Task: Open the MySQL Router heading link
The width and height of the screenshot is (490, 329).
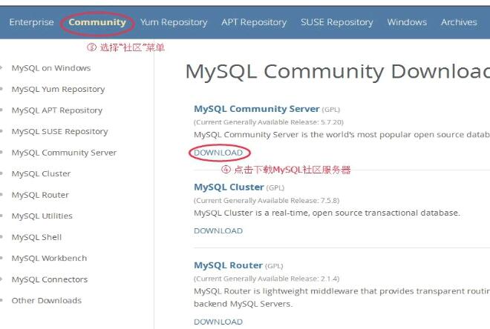Action: (228, 265)
